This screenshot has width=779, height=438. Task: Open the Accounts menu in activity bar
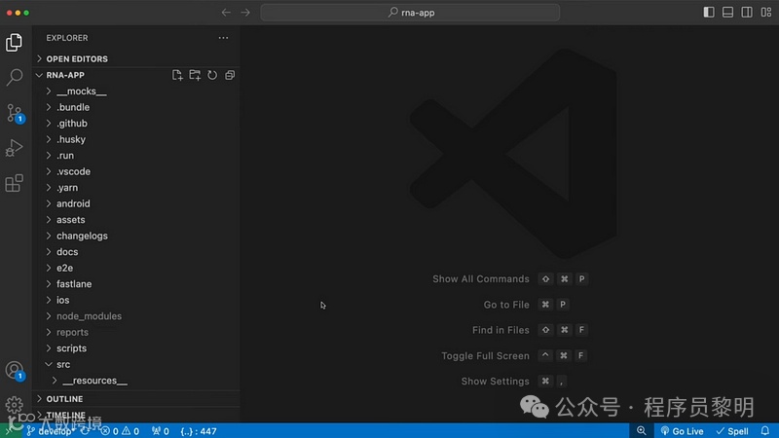pos(14,371)
